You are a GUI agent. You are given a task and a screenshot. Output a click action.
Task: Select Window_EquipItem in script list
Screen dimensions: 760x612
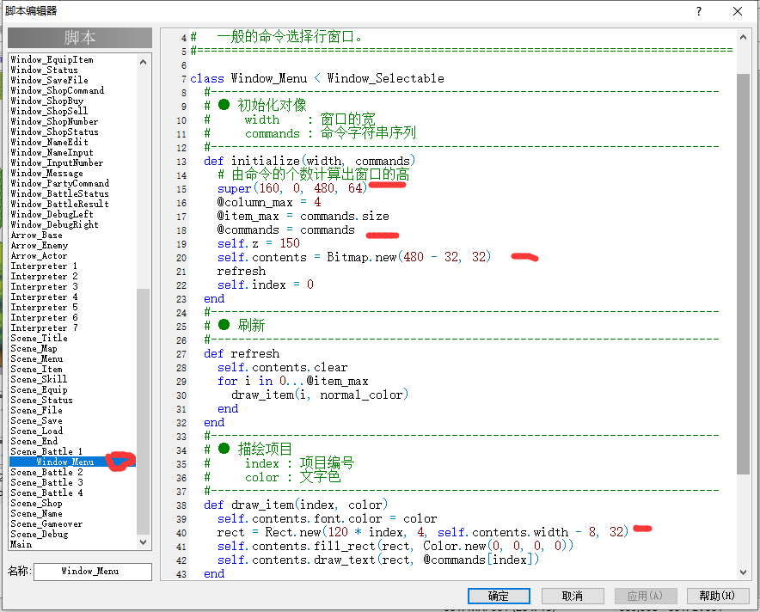(x=52, y=59)
